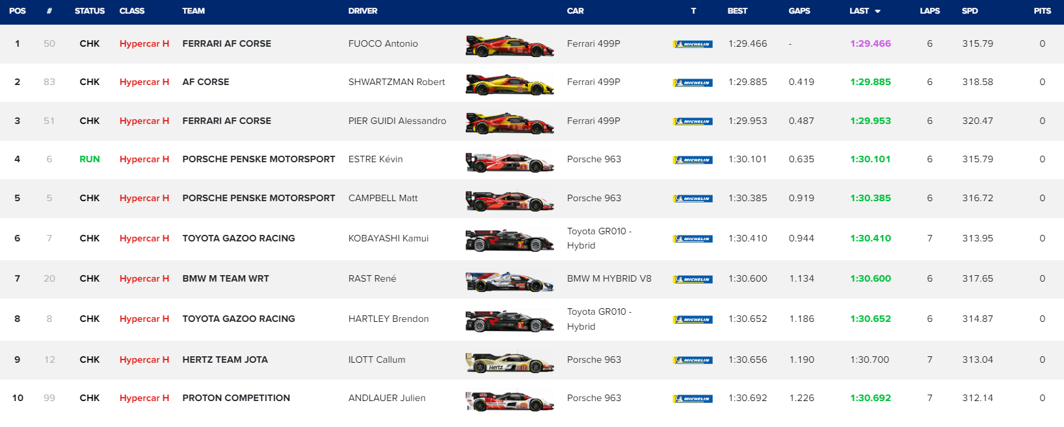Click the SPD column header

969,11
